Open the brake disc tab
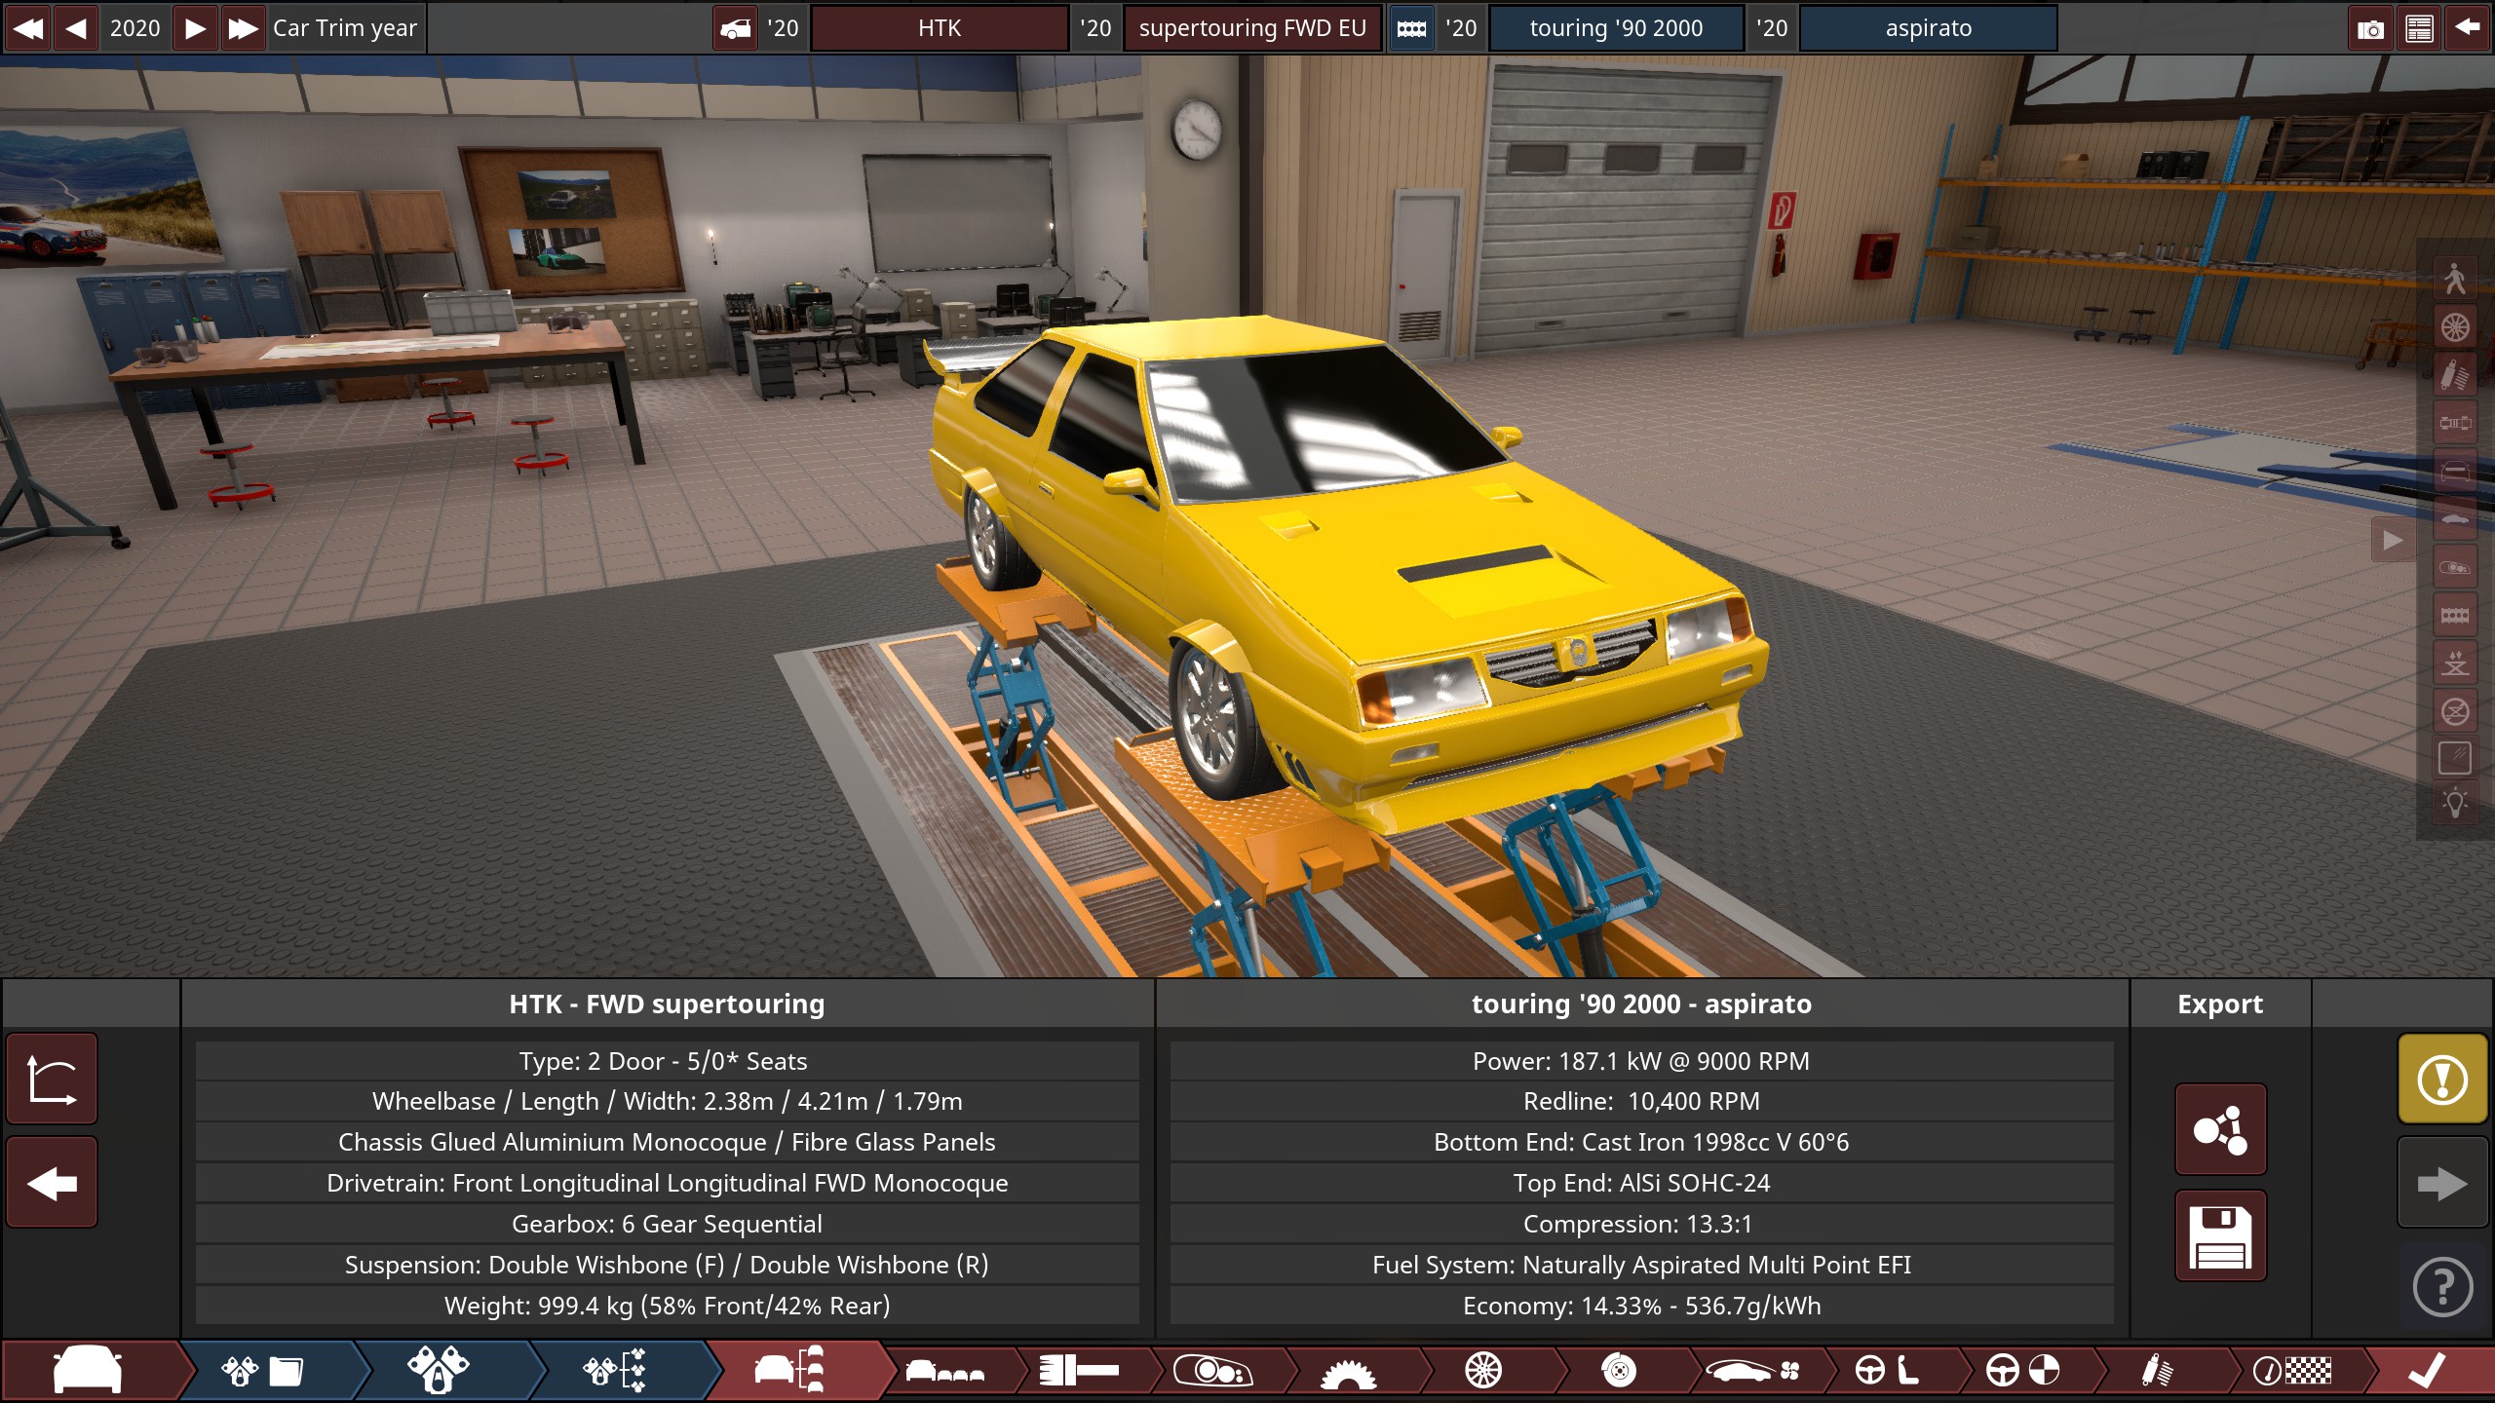This screenshot has width=2495, height=1403. pyautogui.click(x=1619, y=1371)
